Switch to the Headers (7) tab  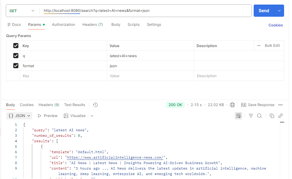[92, 25]
